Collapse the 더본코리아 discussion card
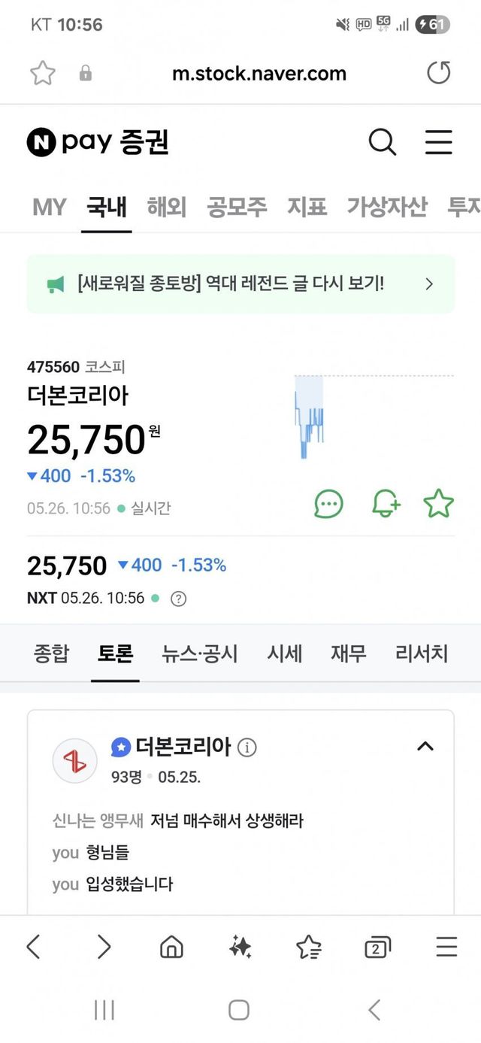 coord(425,746)
